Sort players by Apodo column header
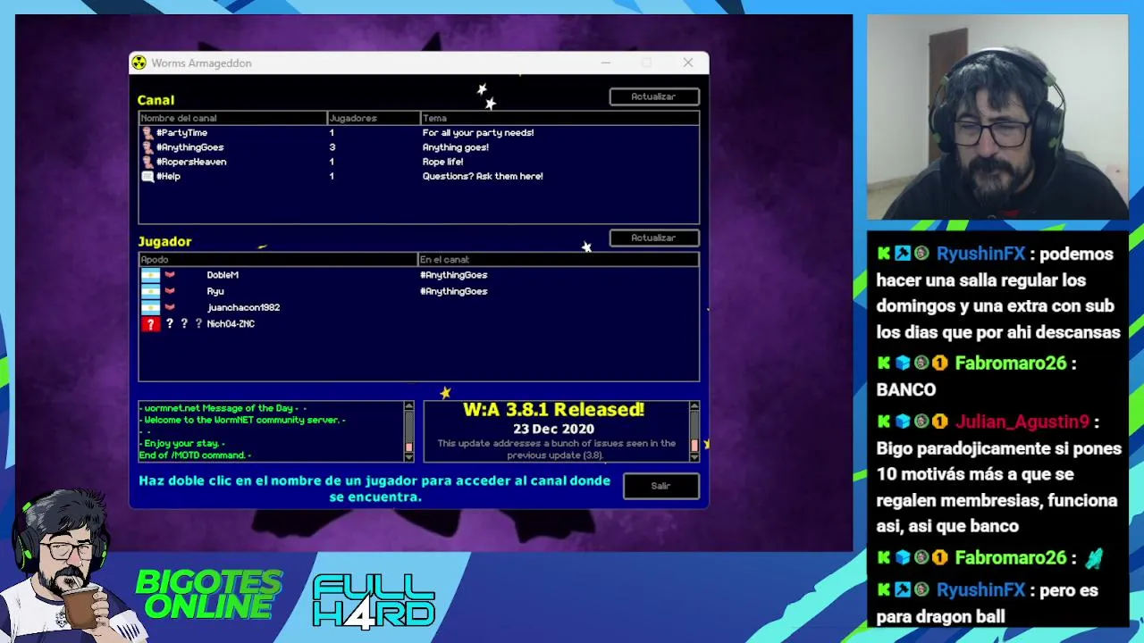1144x643 pixels. [x=278, y=259]
